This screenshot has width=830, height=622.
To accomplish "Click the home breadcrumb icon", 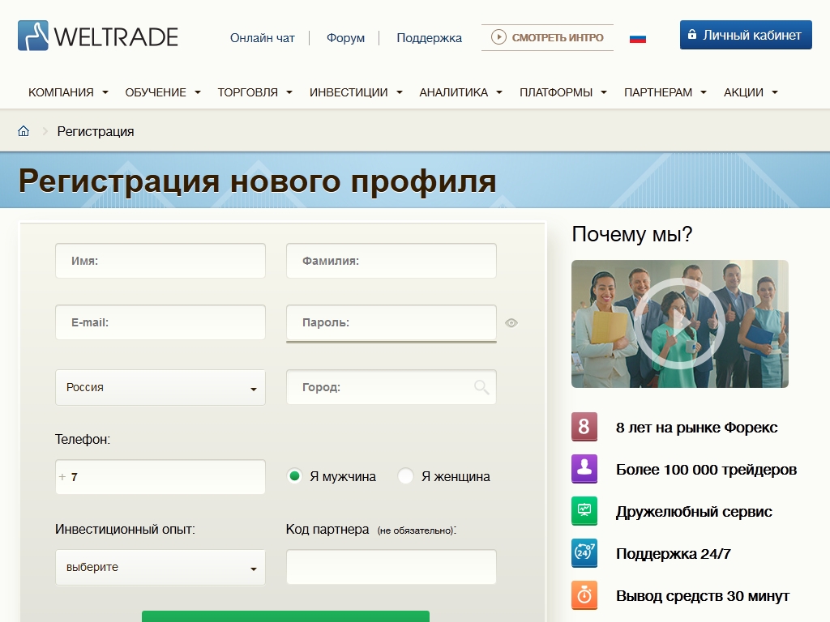I will 24,131.
